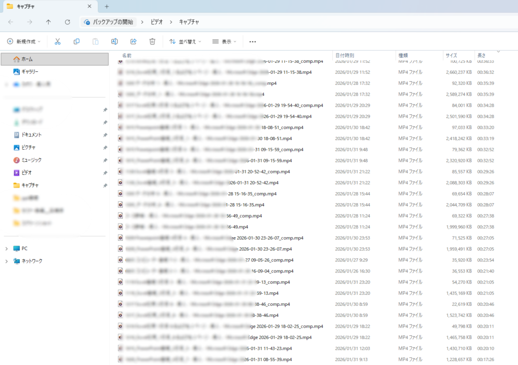Screen dimensions: 518x365
Task: Click the copy icon in toolbar
Action: (x=76, y=41)
